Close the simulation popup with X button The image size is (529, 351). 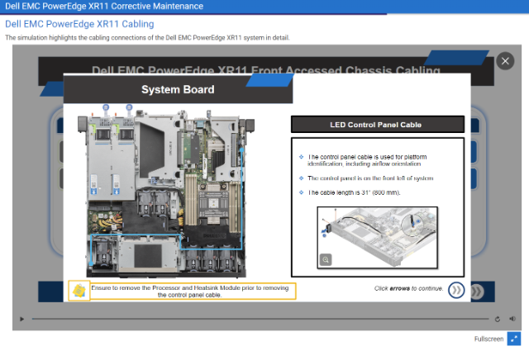coord(505,61)
